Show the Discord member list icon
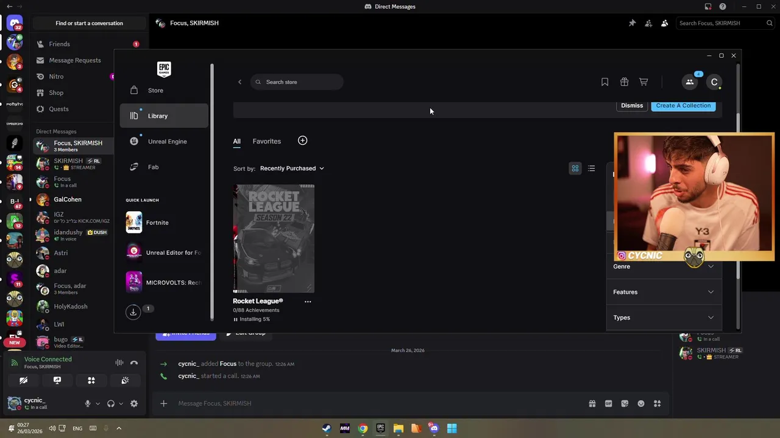 pos(664,23)
